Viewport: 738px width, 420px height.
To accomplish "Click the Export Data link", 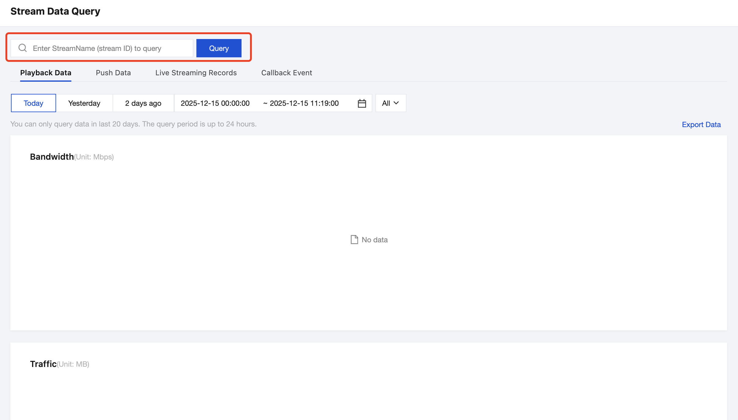I will pos(701,125).
